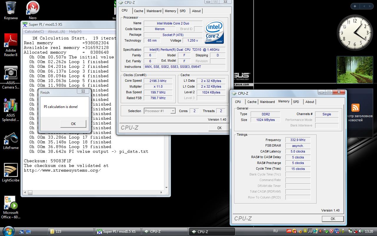This screenshot has width=377, height=236.
Task: Open LifeFrame desktop shortcut
Action: [x=11, y=141]
